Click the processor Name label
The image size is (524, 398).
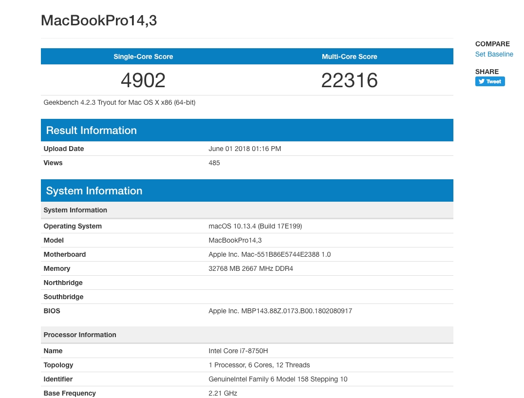click(53, 351)
